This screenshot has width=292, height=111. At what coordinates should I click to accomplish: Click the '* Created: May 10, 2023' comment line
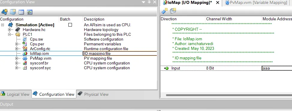193,49
